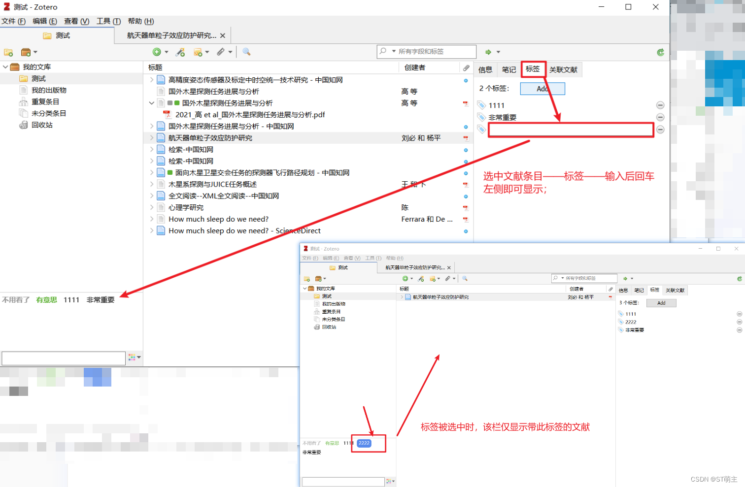
Task: Click the green sync refresh icon
Action: pyautogui.click(x=661, y=52)
